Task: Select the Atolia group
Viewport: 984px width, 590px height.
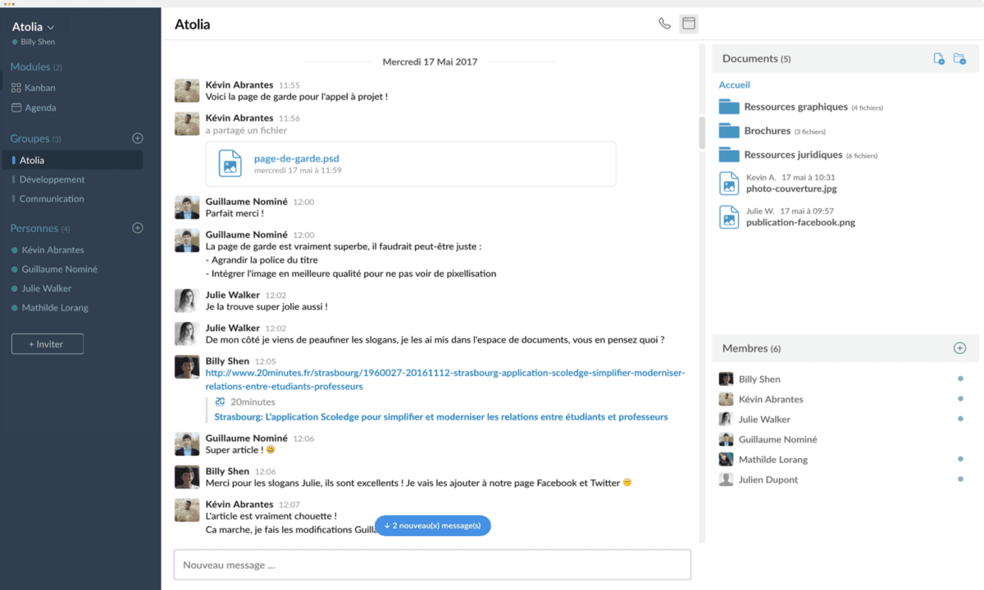Action: pyautogui.click(x=73, y=160)
